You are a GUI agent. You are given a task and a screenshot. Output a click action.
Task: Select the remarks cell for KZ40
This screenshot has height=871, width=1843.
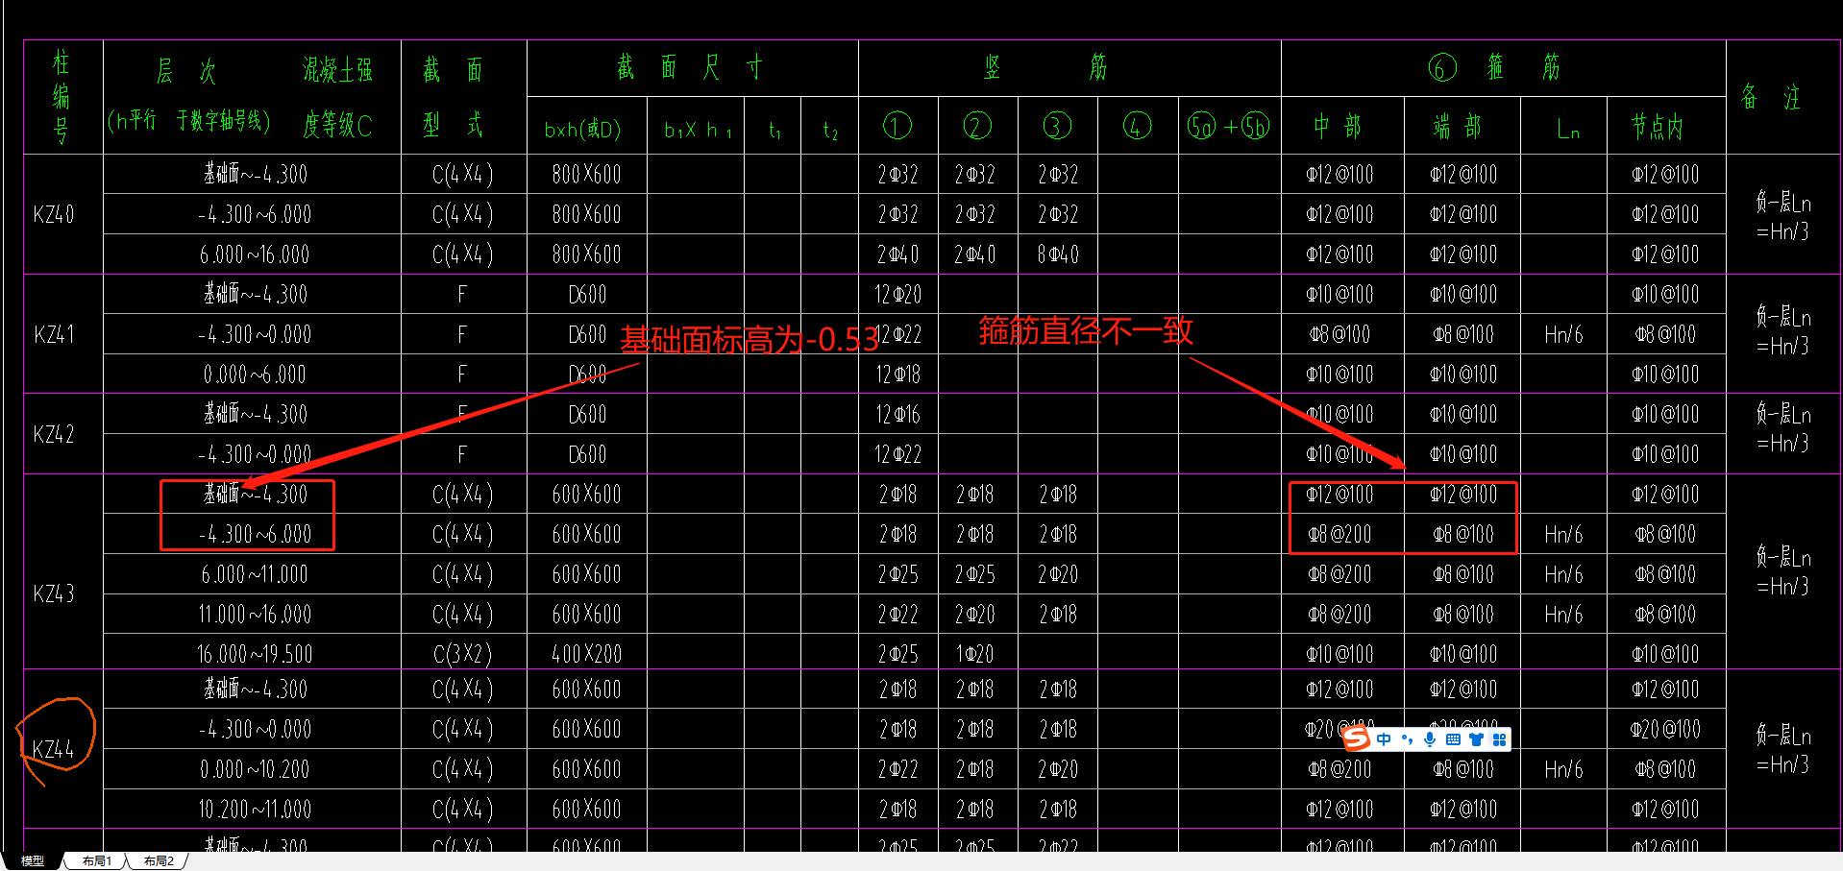(1782, 216)
